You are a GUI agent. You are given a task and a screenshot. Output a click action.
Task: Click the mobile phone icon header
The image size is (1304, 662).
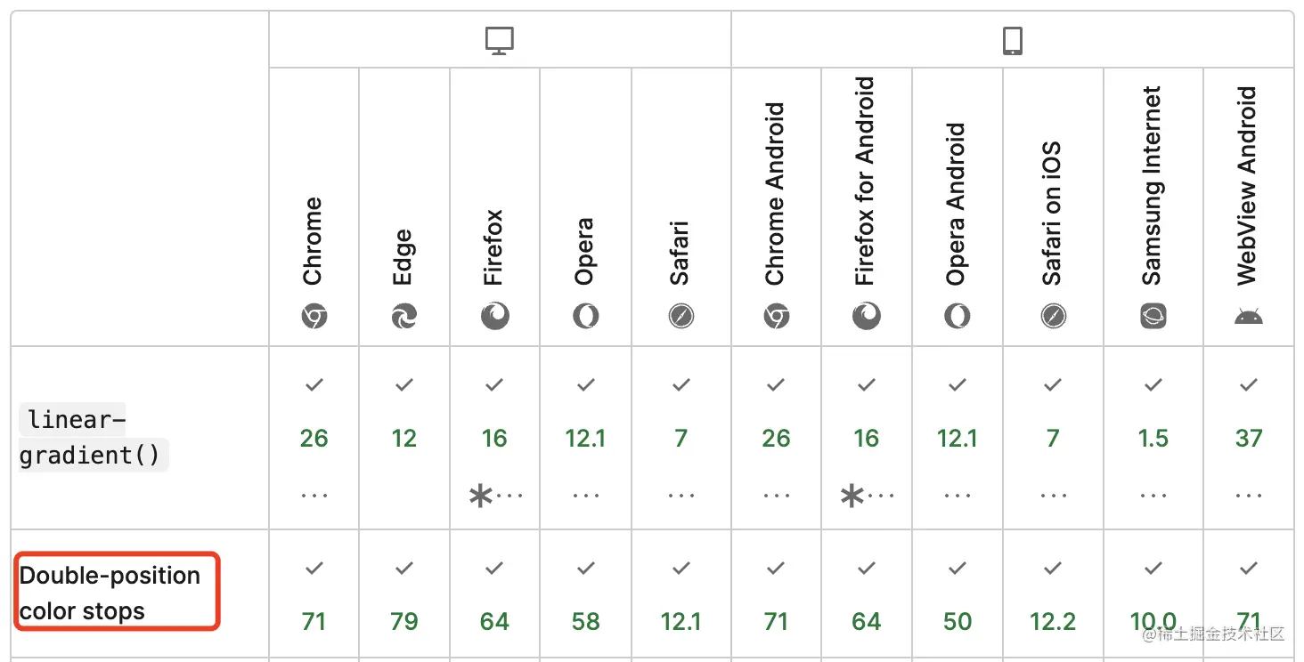click(x=1013, y=41)
